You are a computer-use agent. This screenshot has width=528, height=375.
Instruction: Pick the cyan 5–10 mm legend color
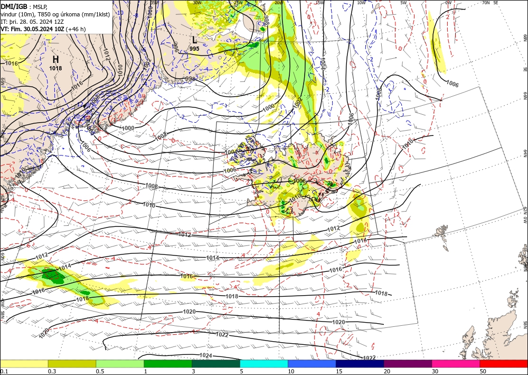264,363
